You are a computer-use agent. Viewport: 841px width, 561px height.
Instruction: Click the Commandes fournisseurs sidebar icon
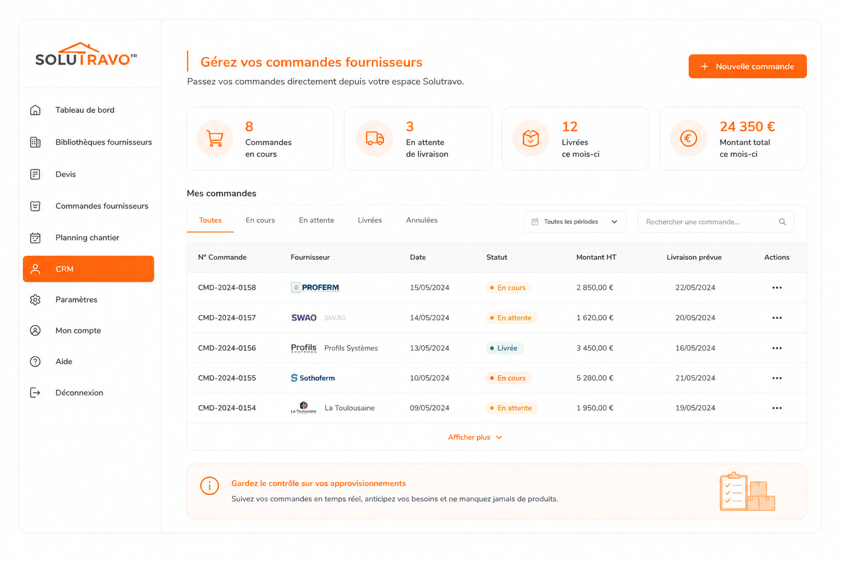click(x=35, y=206)
